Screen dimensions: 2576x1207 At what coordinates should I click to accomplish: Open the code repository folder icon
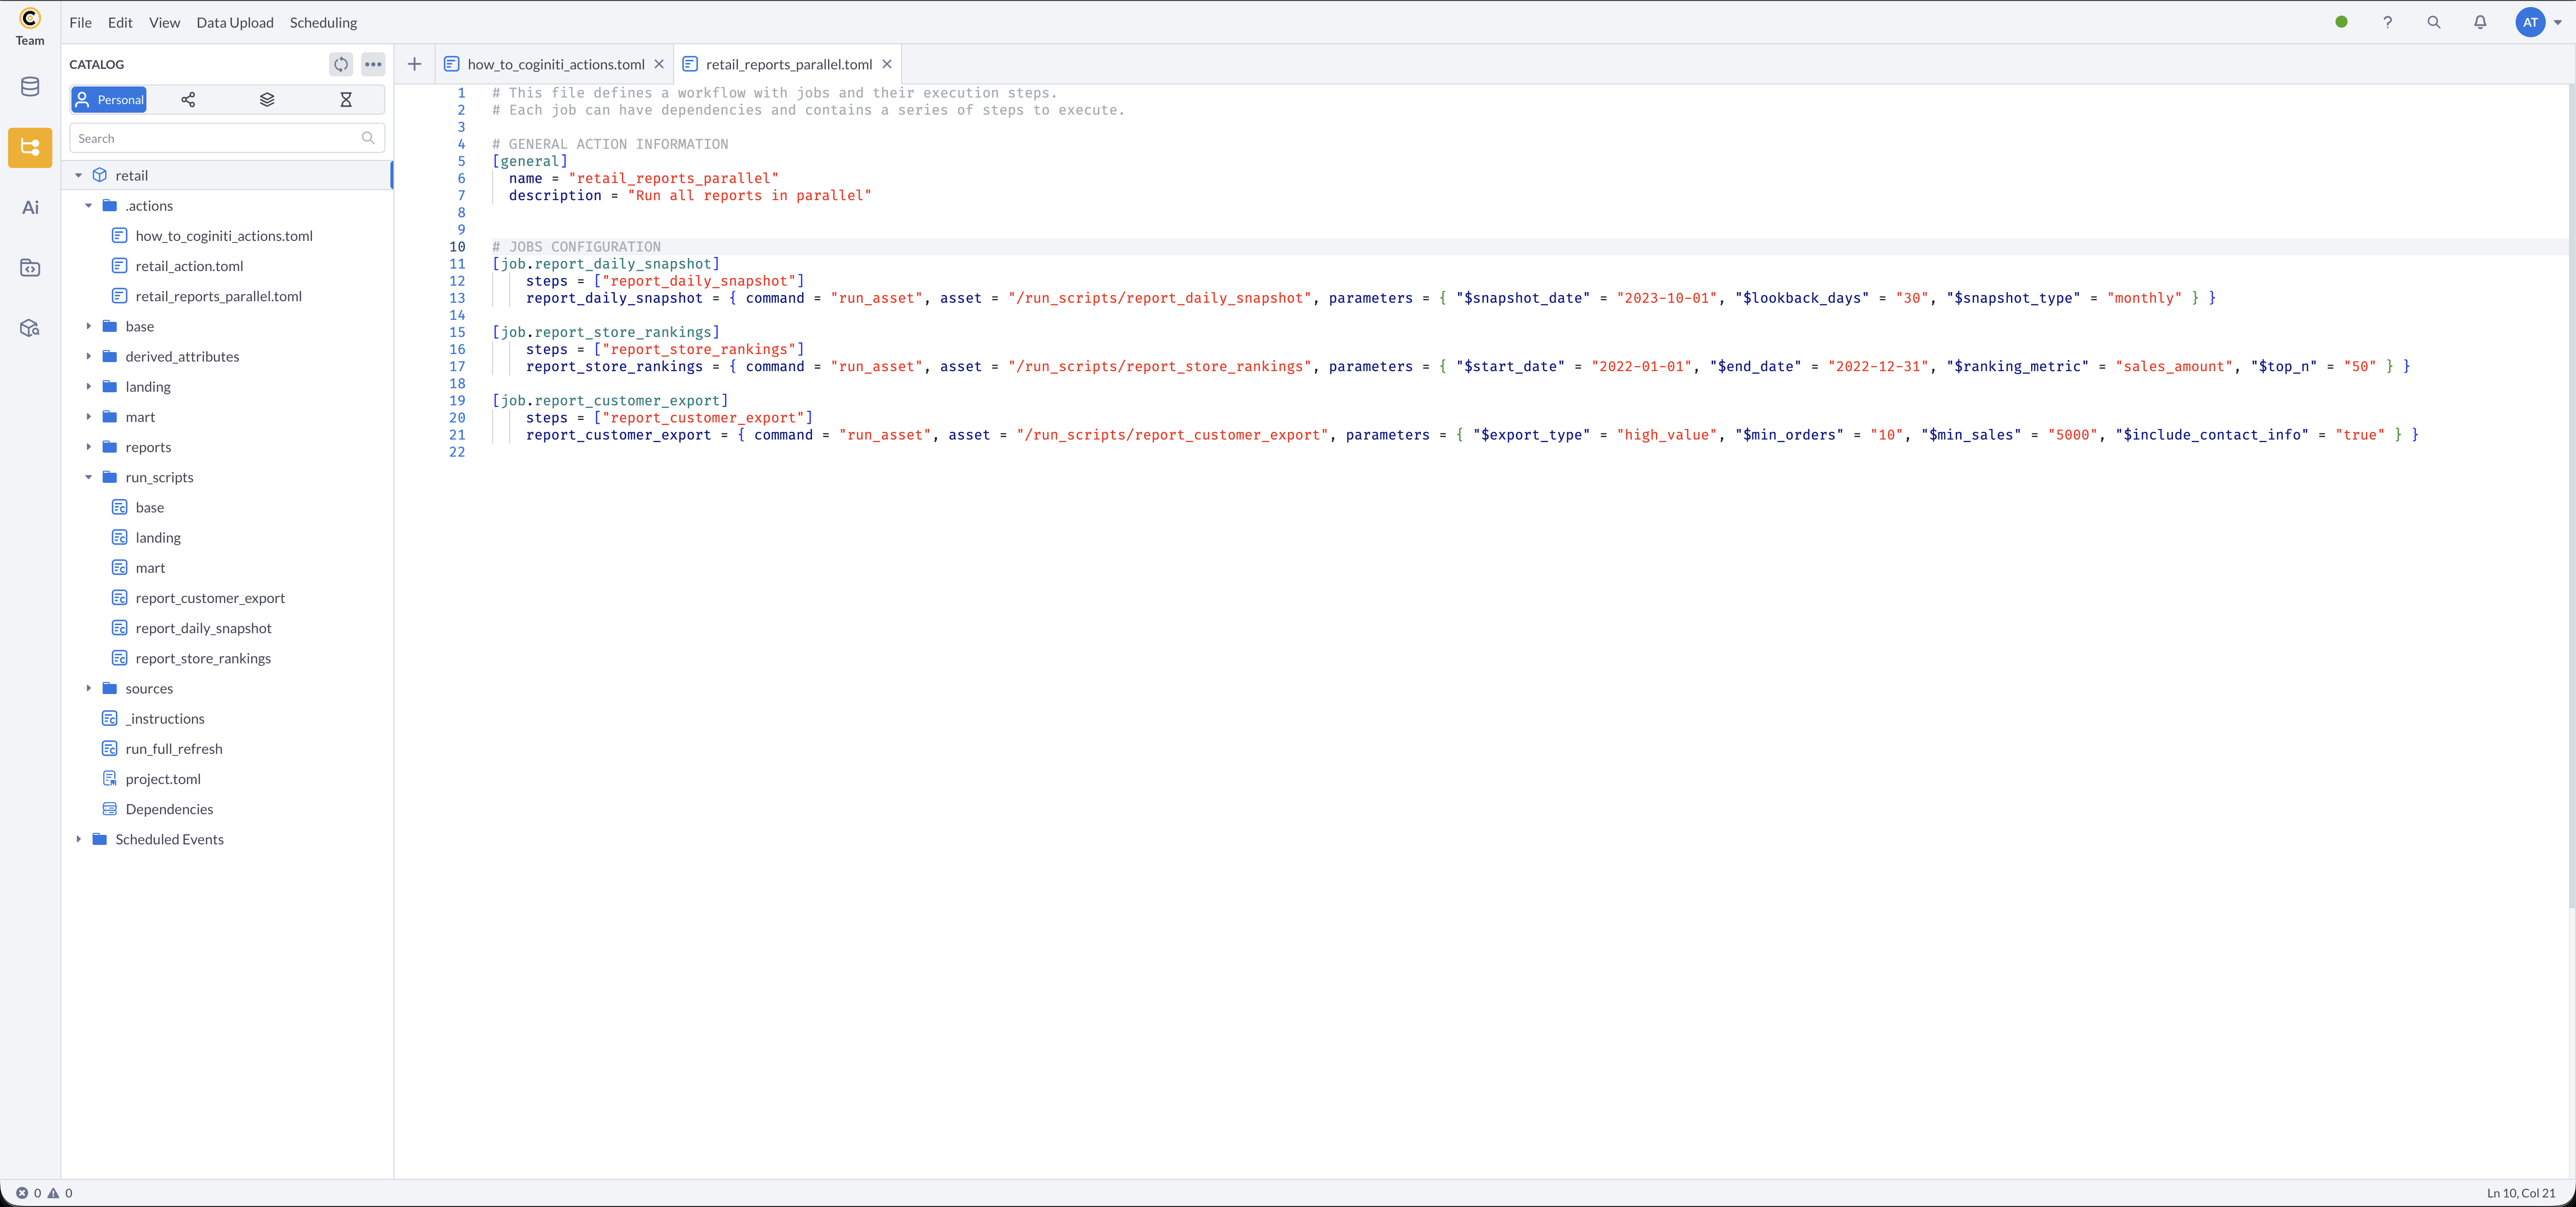[29, 267]
